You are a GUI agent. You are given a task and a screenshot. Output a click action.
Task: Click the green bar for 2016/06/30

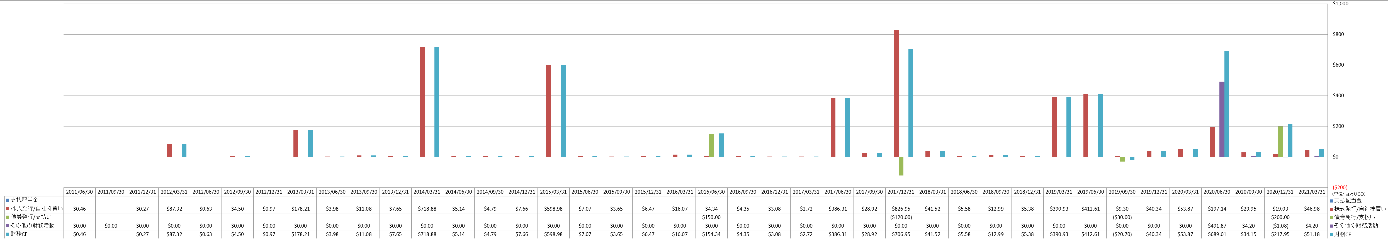(711, 146)
